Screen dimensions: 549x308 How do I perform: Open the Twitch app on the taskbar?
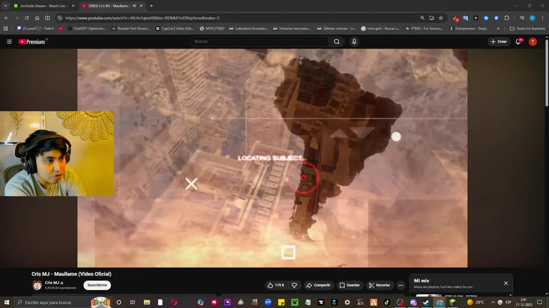pyautogui.click(x=228, y=302)
